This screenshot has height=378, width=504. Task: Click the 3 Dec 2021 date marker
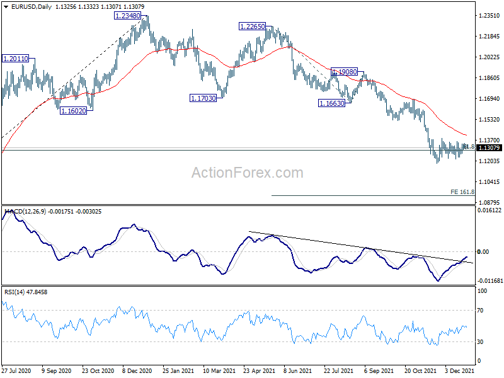pyautogui.click(x=460, y=370)
